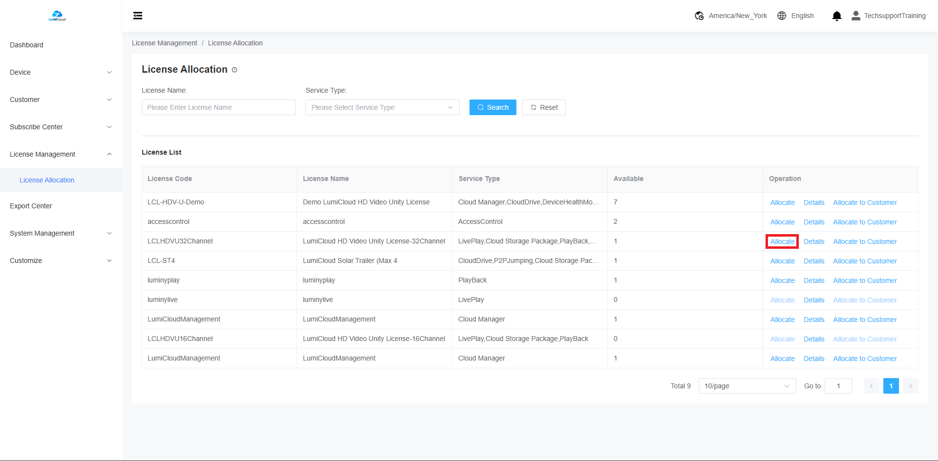Screen dimensions: 938x461
Task: Click info icon beside License Allocation title
Action: [234, 70]
